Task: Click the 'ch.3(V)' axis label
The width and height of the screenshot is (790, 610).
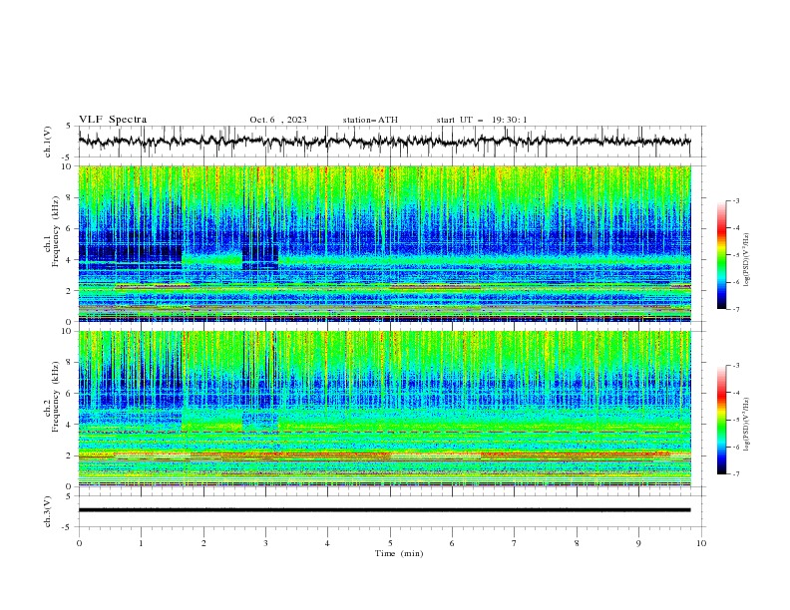Action: pos(48,511)
